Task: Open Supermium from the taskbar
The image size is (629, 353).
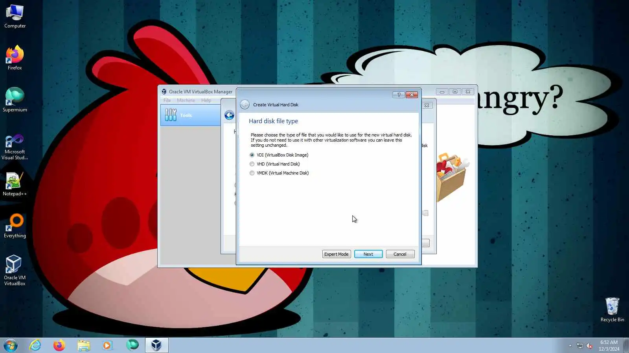Action: click(132, 345)
